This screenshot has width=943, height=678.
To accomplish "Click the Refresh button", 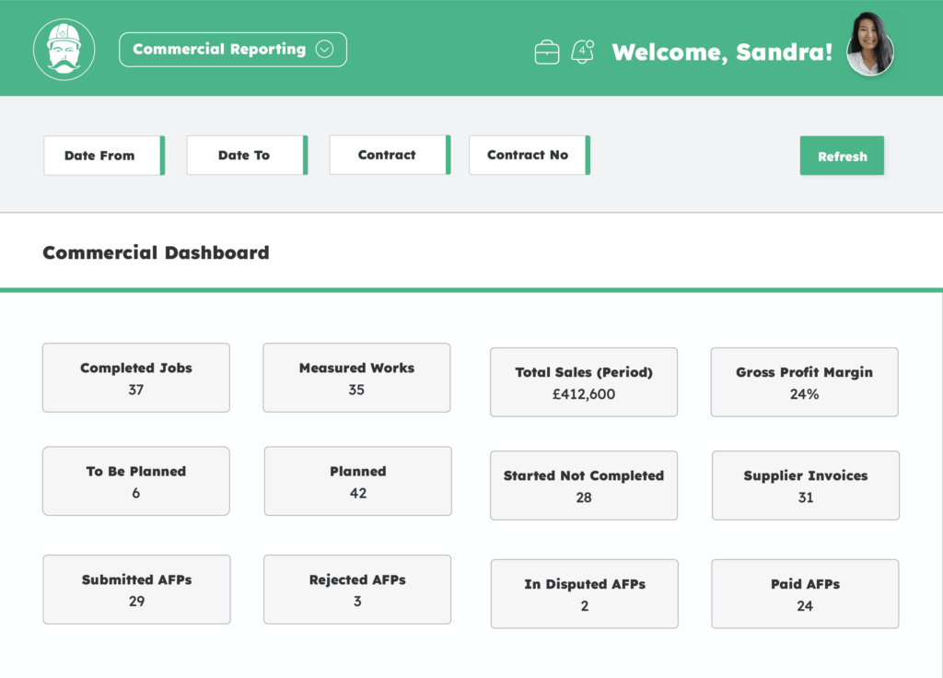I will pos(842,156).
